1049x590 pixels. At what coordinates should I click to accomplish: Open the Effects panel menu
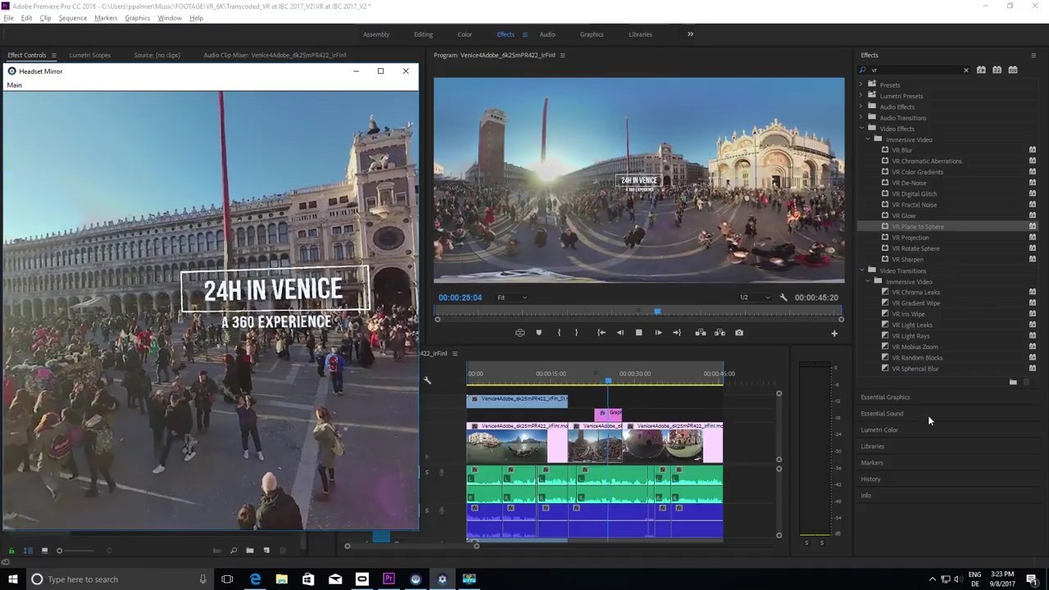(1033, 55)
